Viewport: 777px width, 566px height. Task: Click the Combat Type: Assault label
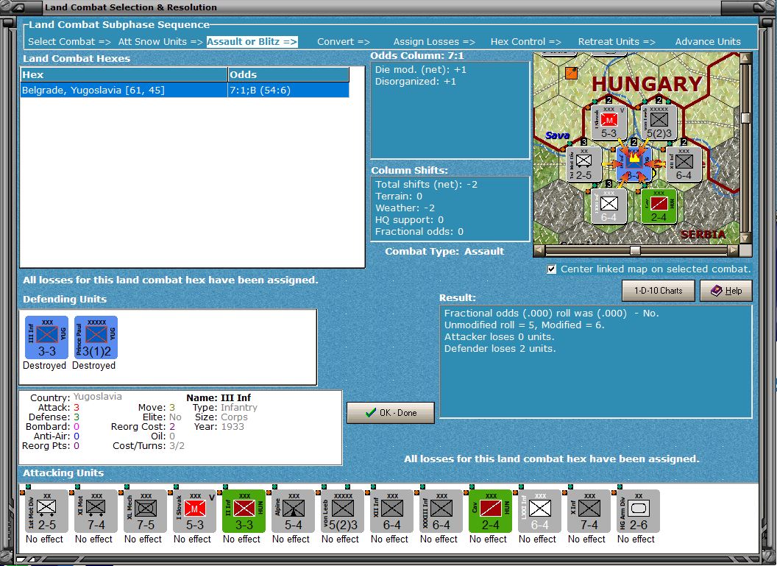tap(444, 251)
